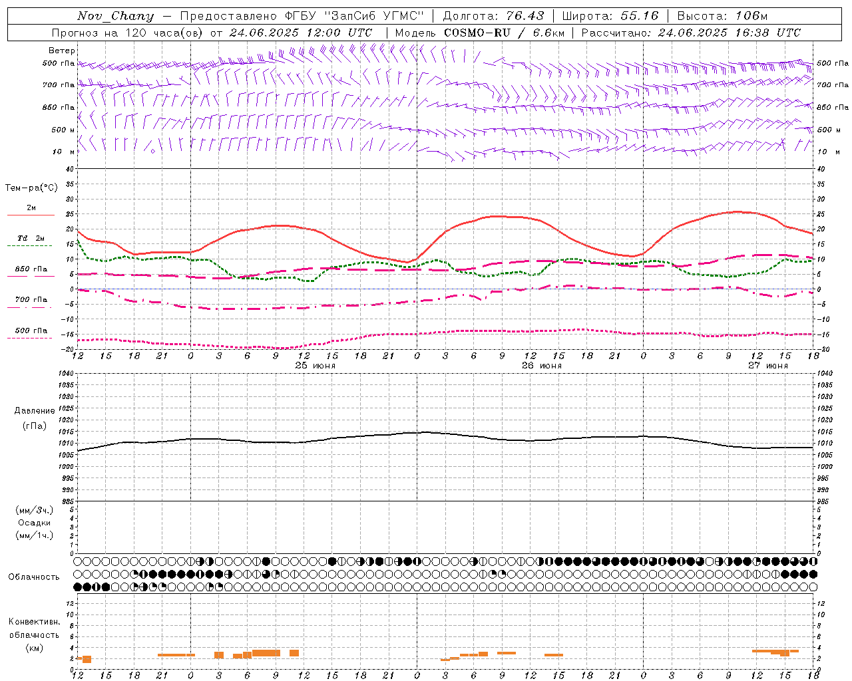The width and height of the screenshot is (852, 681).
Task: Click the 700 гПа temperature legend entry
Action: [31, 300]
